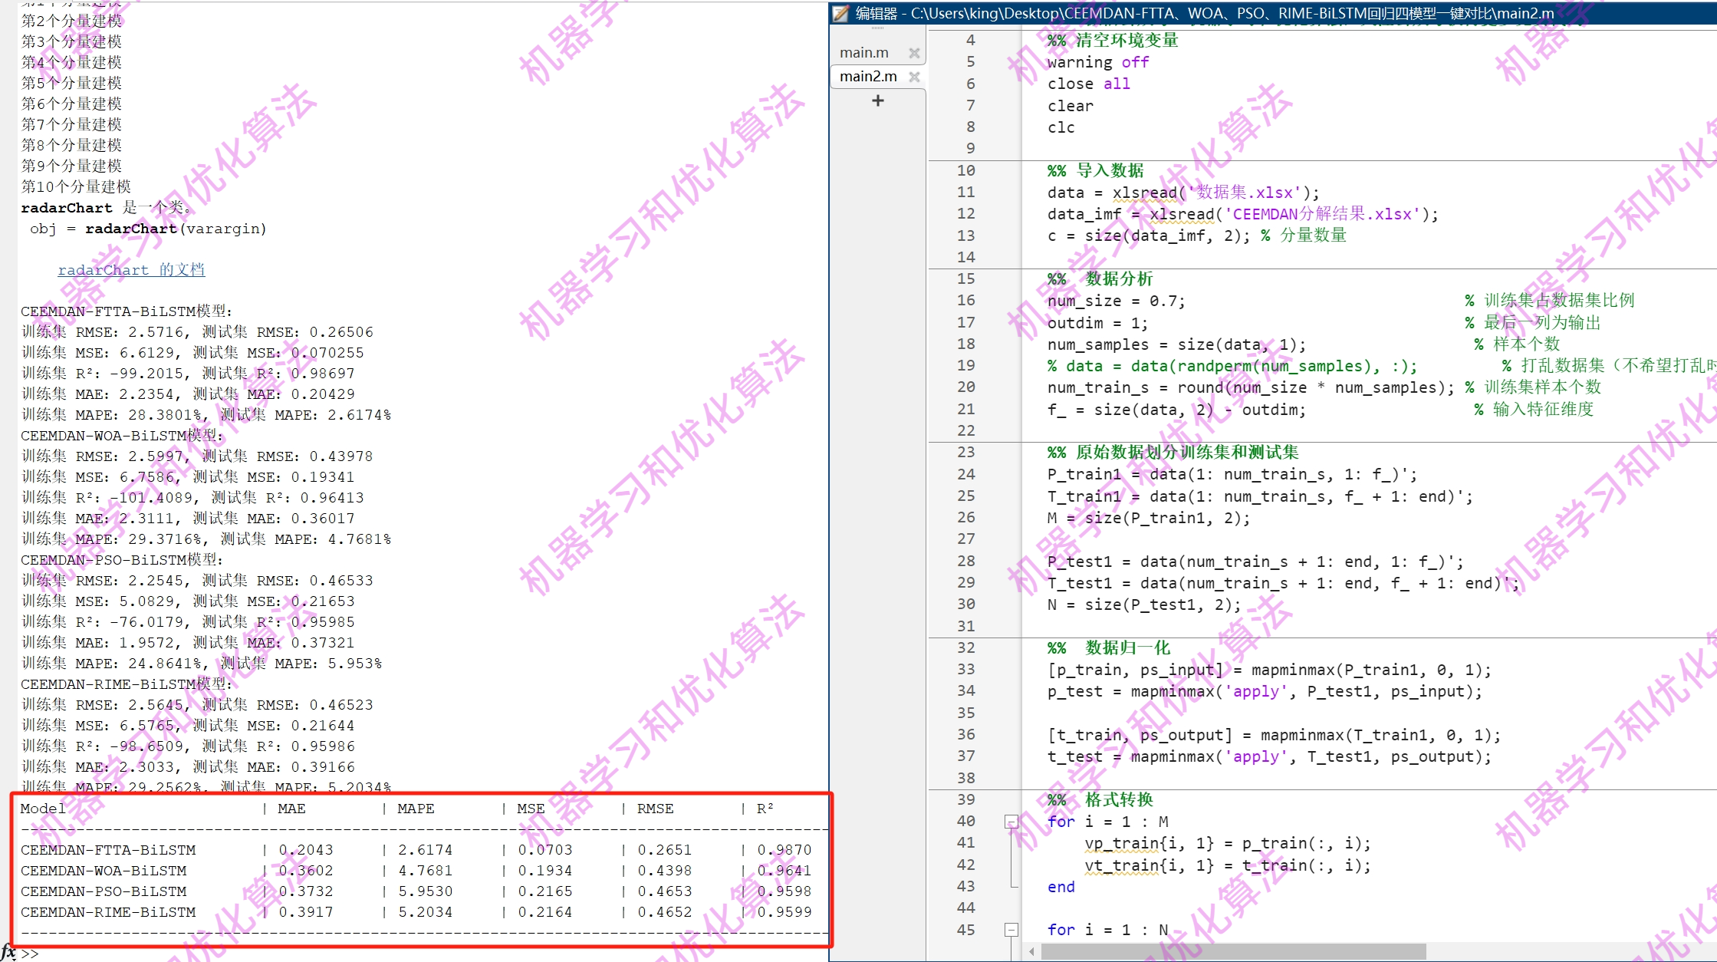Viewport: 1717px width, 962px height.
Task: Toggle breakpoint on line number 24
Action: (x=965, y=474)
